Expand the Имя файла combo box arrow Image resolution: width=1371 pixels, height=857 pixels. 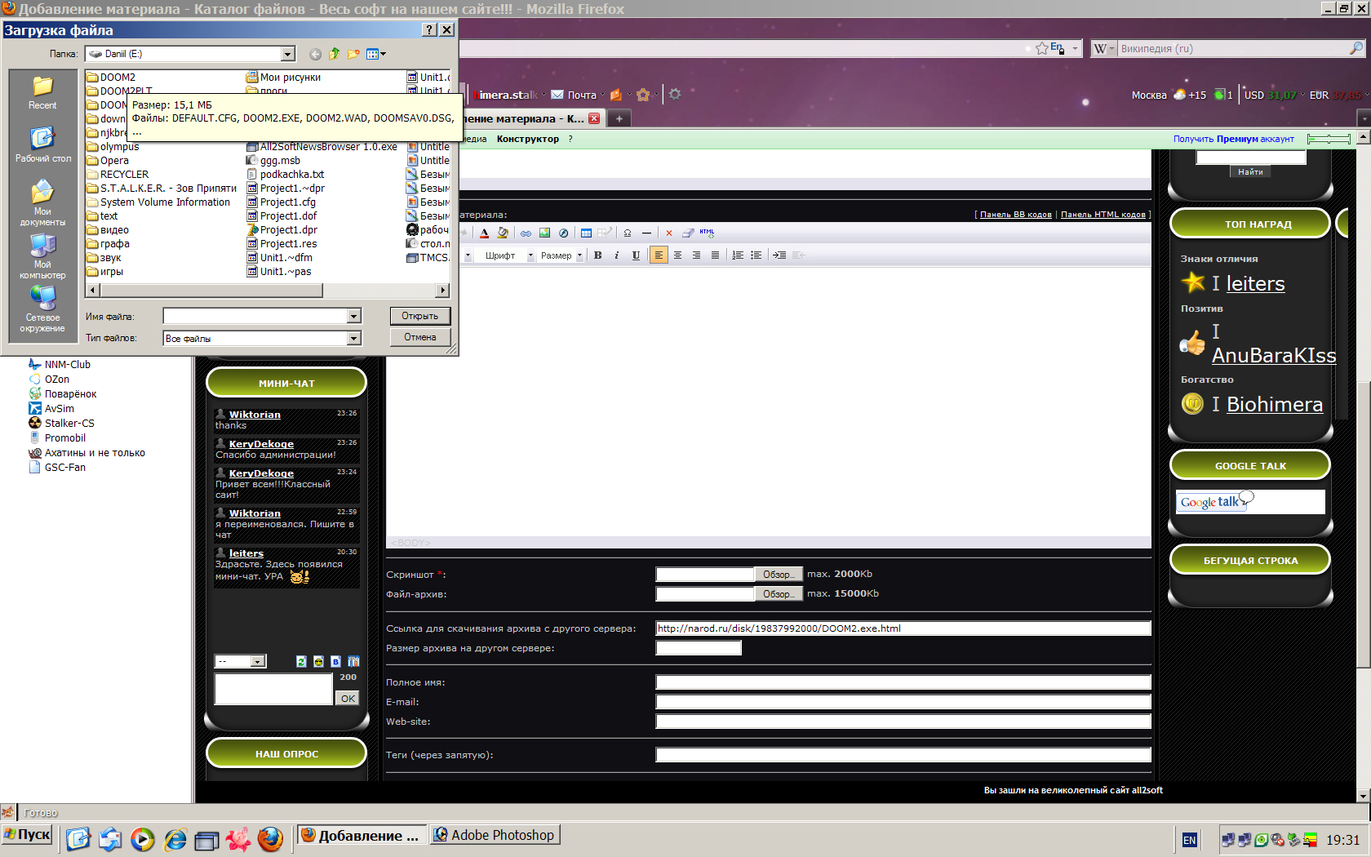coord(354,317)
